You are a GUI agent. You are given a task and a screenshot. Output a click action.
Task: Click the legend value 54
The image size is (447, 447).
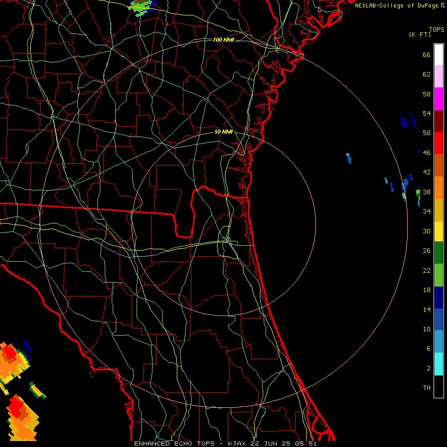[x=427, y=113]
